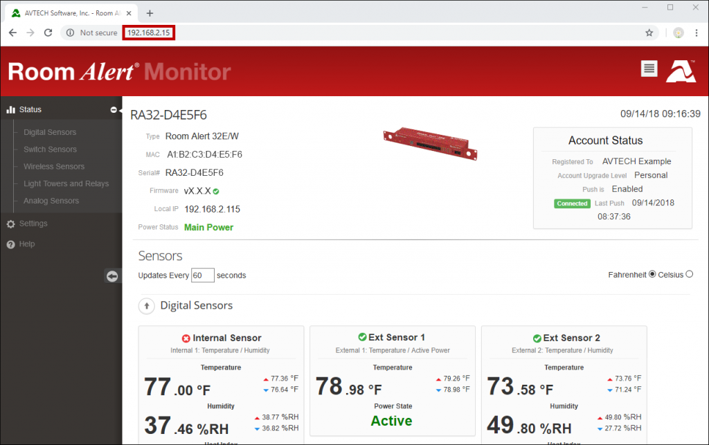This screenshot has height=445, width=709.
Task: Bookmark the page using the star icon
Action: [x=648, y=32]
